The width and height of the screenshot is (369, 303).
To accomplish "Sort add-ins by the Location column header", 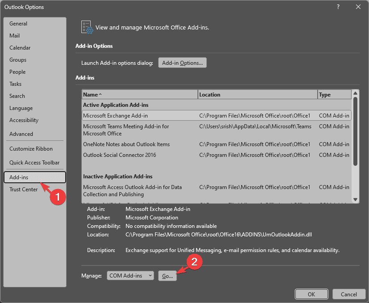I will coord(258,95).
